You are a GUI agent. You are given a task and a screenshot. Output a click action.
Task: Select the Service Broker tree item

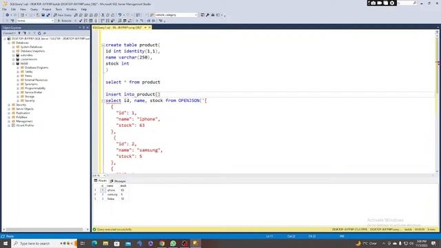pyautogui.click(x=33, y=92)
